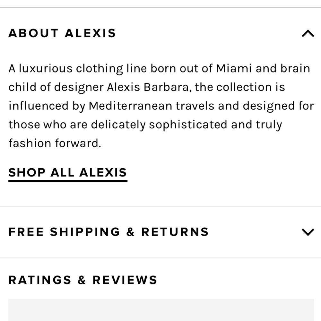Collapse About Alexis using the up chevron

tap(308, 33)
